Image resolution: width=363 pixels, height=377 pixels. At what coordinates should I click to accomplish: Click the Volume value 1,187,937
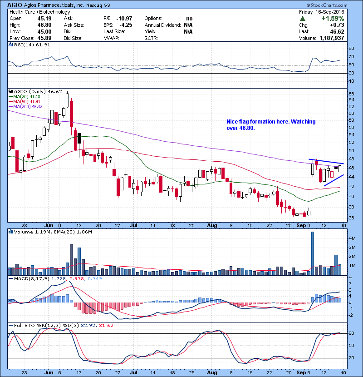[332, 38]
